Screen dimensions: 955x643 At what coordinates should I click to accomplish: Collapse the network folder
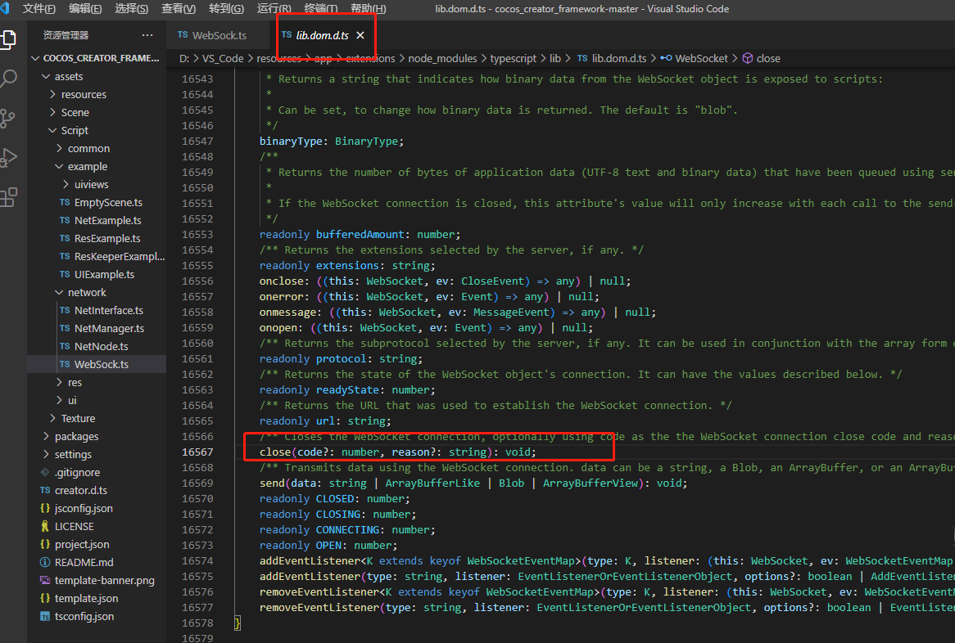(x=59, y=293)
